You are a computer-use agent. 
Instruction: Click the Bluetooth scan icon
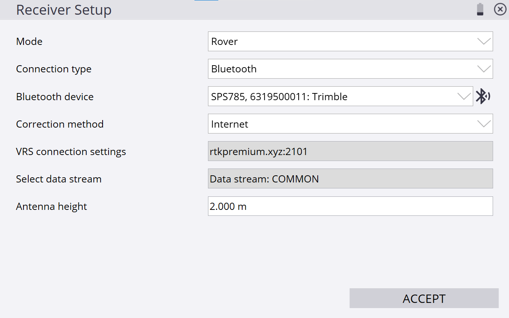point(483,96)
